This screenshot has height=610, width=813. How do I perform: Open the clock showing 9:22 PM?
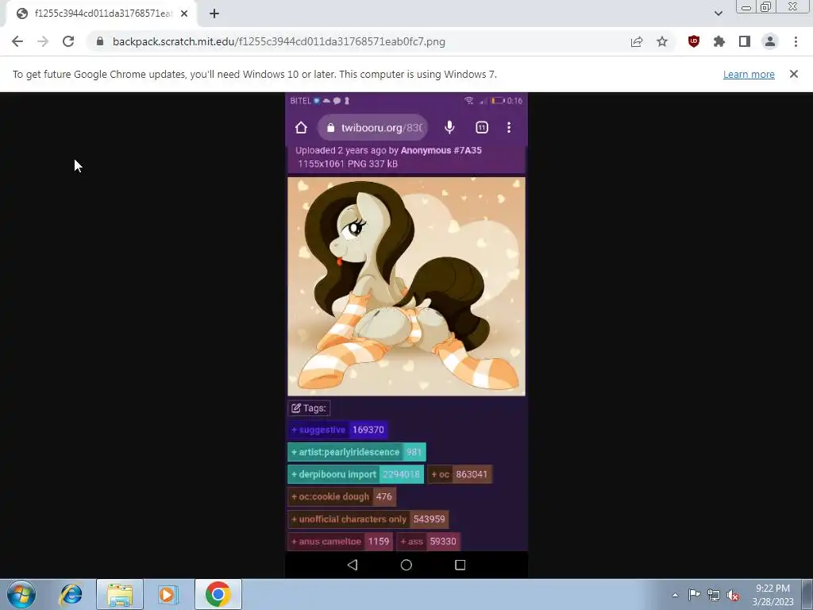point(773,595)
